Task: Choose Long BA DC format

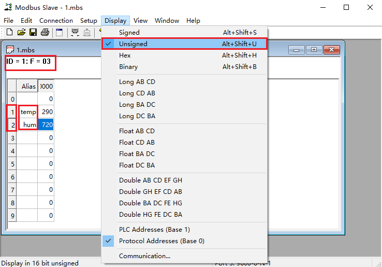Action: point(184,105)
